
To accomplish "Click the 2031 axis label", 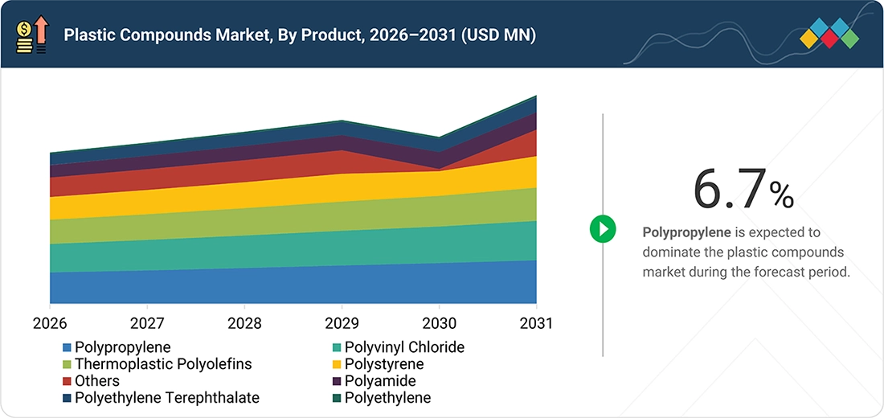I will tap(536, 324).
